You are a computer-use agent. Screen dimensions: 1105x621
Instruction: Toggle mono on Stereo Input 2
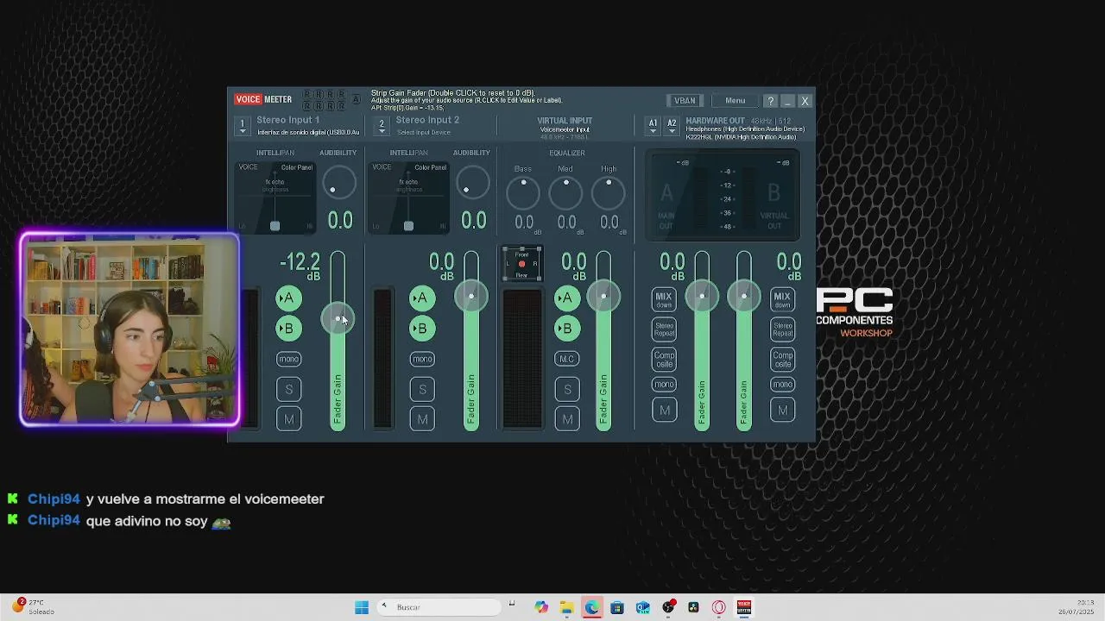click(x=421, y=359)
